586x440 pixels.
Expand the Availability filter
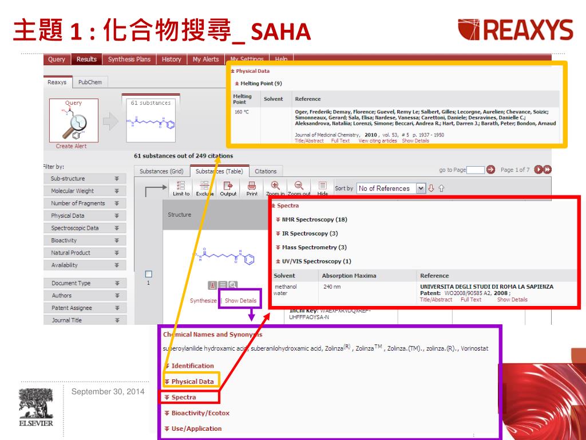[x=85, y=265]
